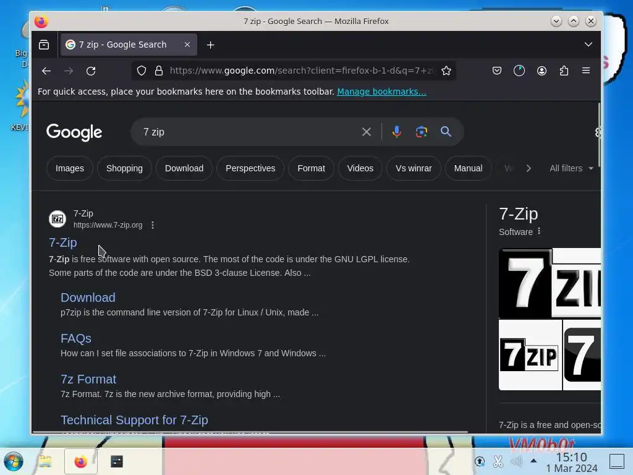Open the Firefox View tab icon

pos(44,45)
